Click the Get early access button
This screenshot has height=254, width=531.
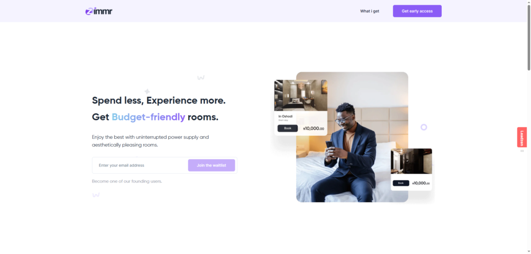(x=417, y=11)
